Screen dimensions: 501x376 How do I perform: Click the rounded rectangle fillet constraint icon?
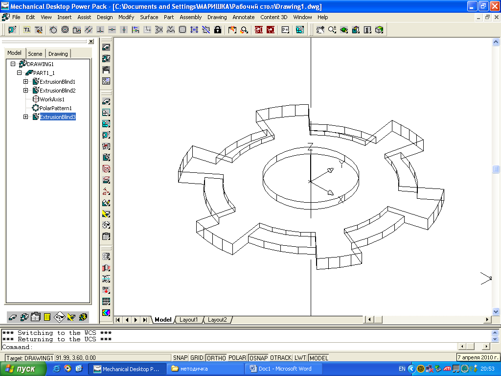click(182, 30)
